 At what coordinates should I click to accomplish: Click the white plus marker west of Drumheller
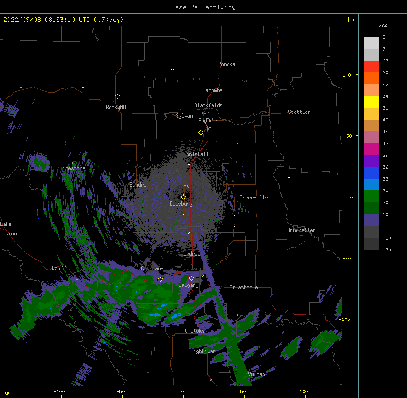(x=289, y=177)
